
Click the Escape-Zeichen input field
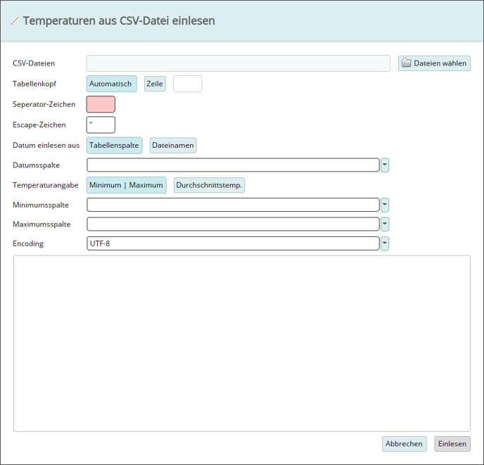101,125
